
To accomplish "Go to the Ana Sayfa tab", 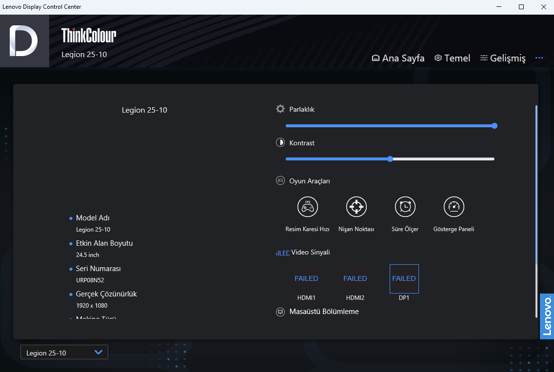I will pos(398,58).
